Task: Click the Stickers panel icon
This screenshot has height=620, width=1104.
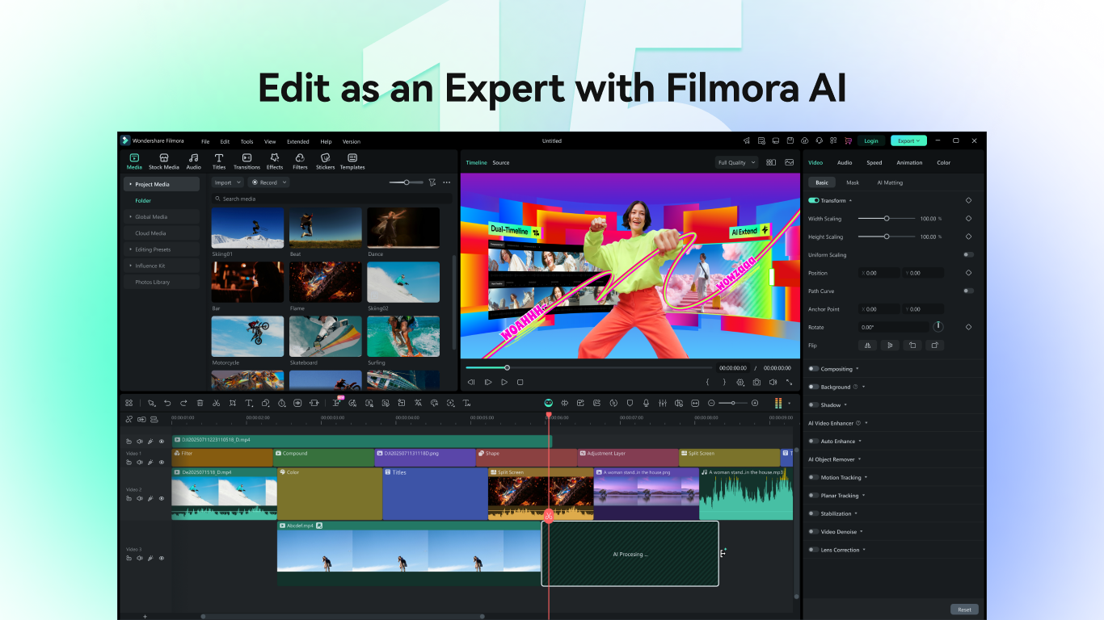Action: (x=325, y=161)
